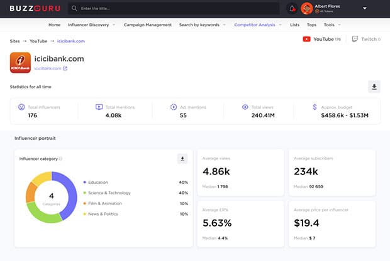Click YouTube breadcrumb link
Viewport: 390px width, 261px height.
tap(38, 41)
